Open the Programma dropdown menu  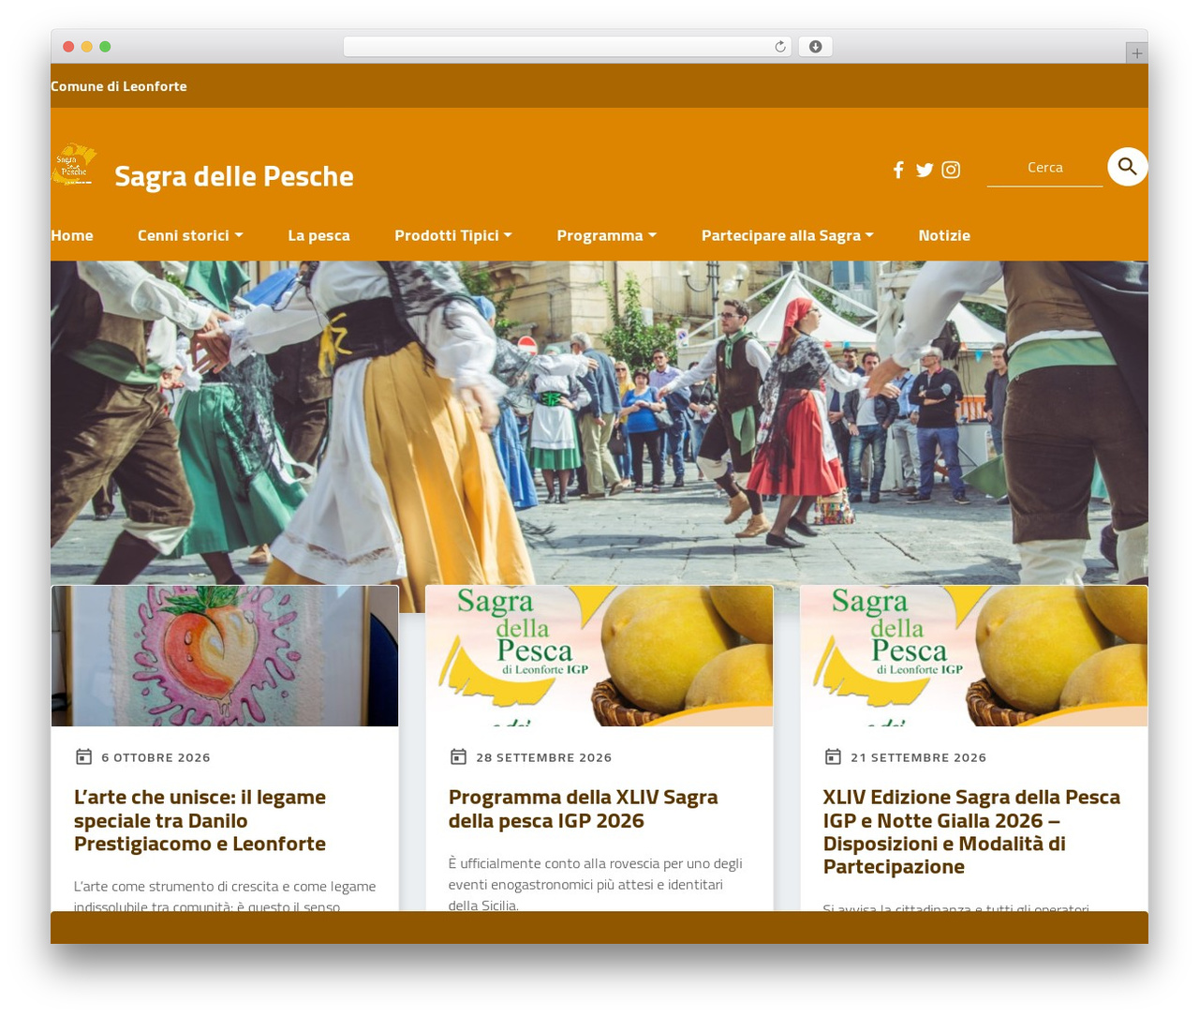click(x=607, y=235)
